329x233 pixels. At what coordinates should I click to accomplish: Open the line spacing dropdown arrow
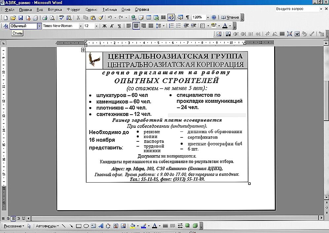click(x=164, y=26)
